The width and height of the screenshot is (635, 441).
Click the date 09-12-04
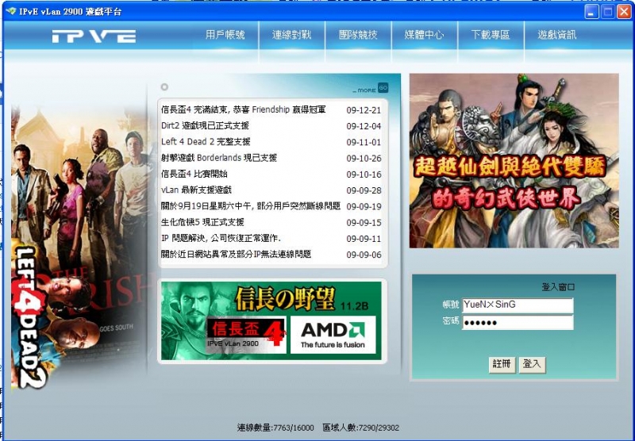364,126
